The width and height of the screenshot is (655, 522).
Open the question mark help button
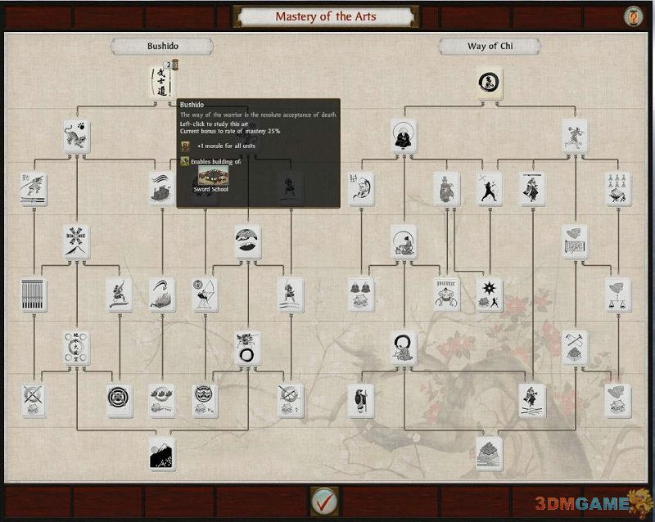tap(633, 16)
